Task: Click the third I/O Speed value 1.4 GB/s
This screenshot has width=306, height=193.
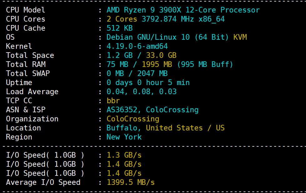Action: pyautogui.click(x=123, y=173)
